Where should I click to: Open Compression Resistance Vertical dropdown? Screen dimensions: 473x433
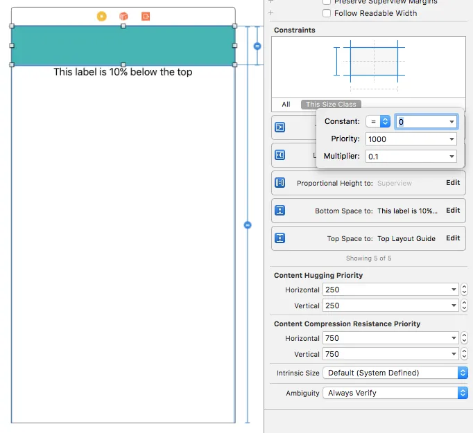click(454, 354)
